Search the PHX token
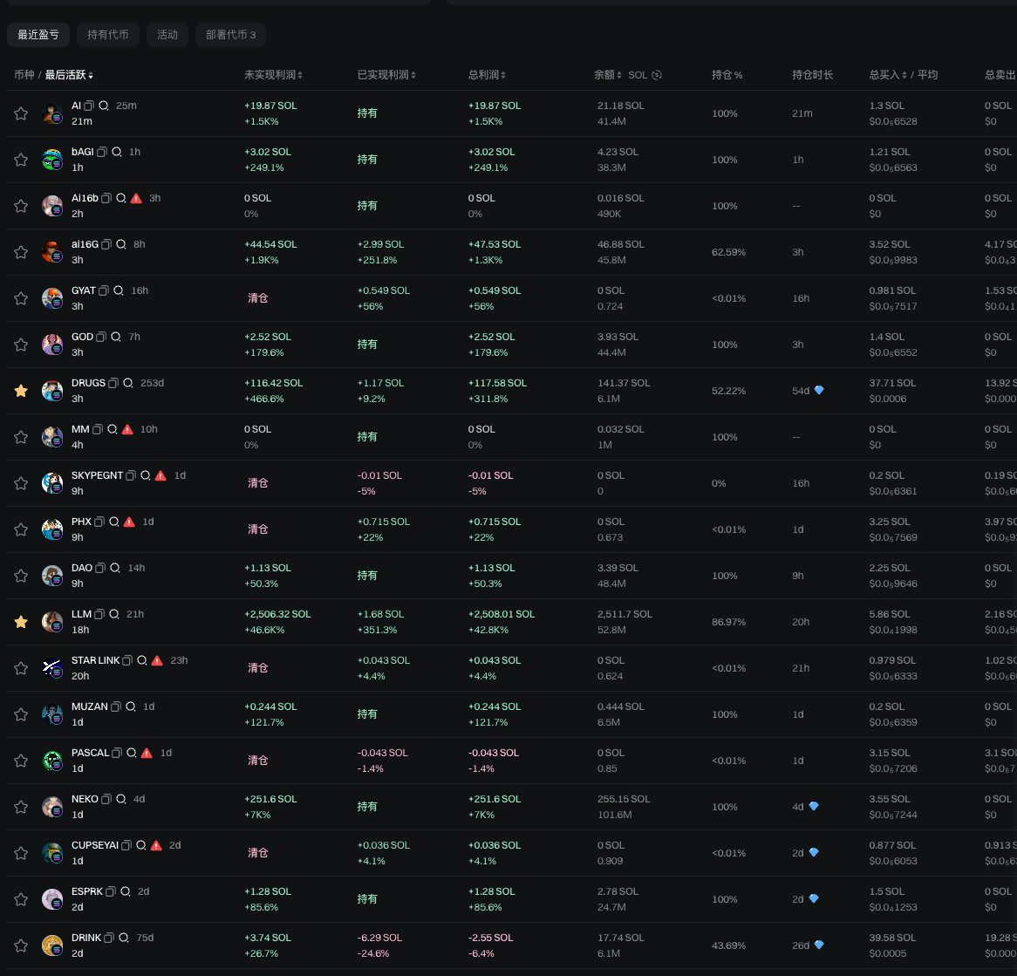Image resolution: width=1017 pixels, height=976 pixels. coord(113,522)
